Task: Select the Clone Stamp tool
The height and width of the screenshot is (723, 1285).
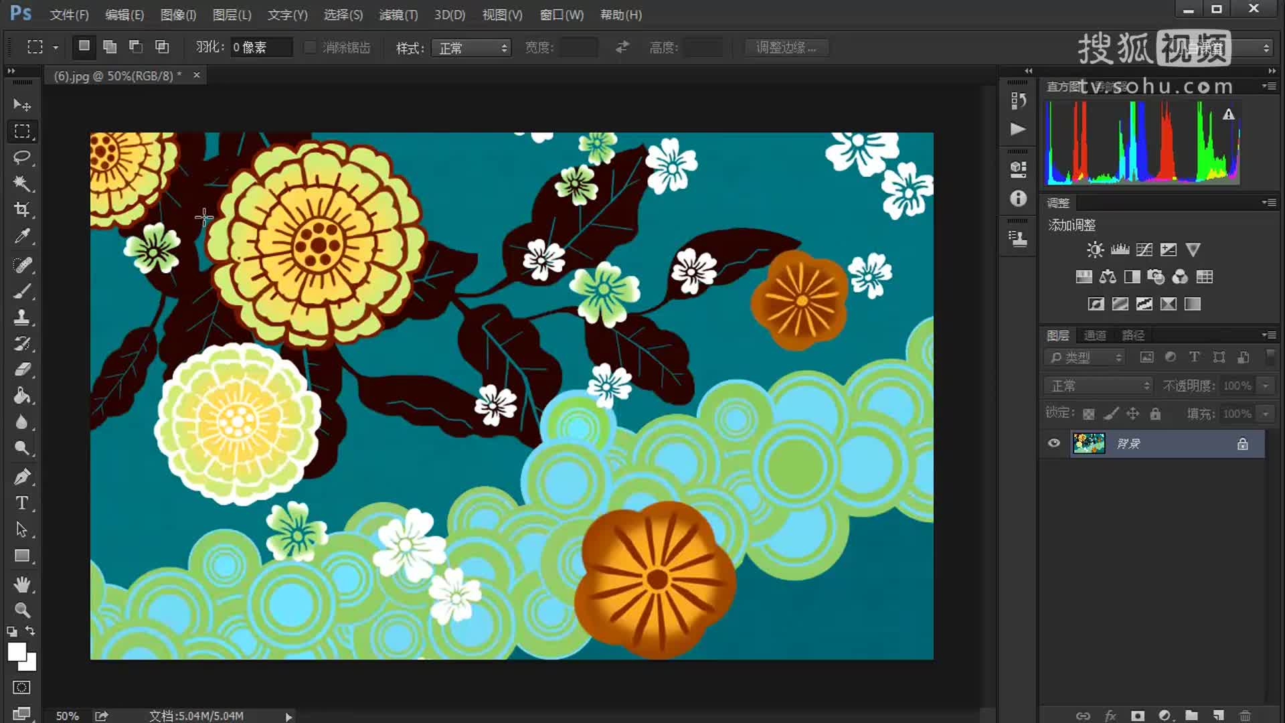Action: coord(22,317)
